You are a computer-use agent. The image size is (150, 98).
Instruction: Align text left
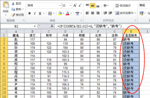click(x=87, y=13)
